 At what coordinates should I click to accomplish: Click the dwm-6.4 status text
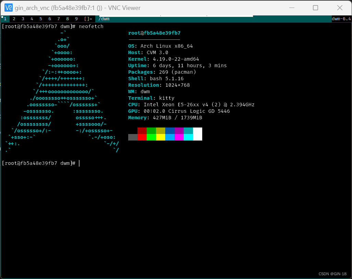341,19
